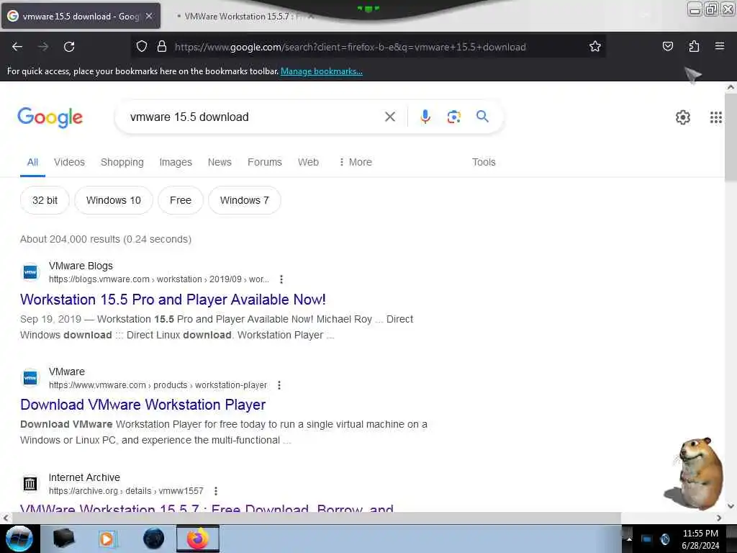
Task: Switch to Firefox in the taskbar
Action: [198, 539]
